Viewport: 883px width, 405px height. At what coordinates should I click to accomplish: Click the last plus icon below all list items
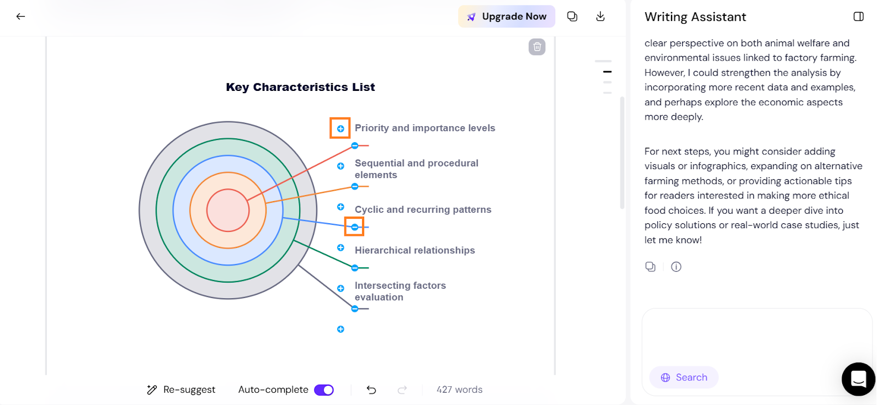coord(341,329)
